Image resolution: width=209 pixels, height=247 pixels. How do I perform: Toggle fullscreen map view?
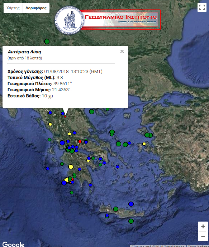tap(202, 7)
